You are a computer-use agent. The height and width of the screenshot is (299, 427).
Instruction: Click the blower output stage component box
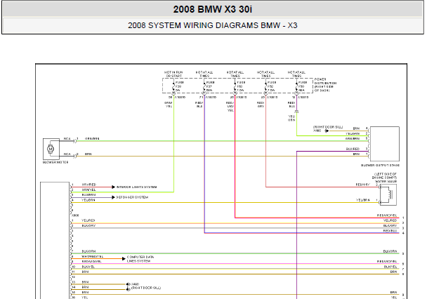tap(385, 144)
